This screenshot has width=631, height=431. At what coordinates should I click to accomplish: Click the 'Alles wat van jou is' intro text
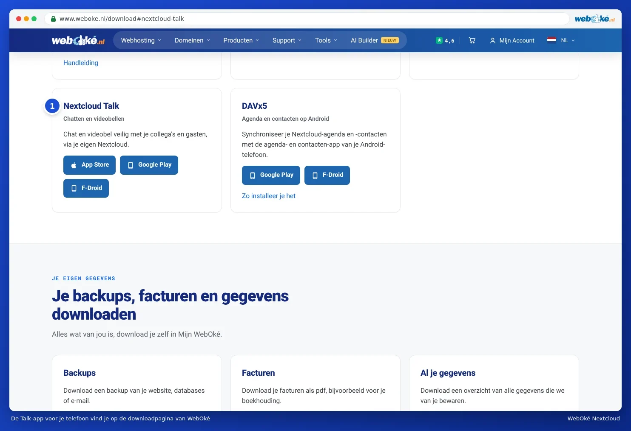point(137,334)
